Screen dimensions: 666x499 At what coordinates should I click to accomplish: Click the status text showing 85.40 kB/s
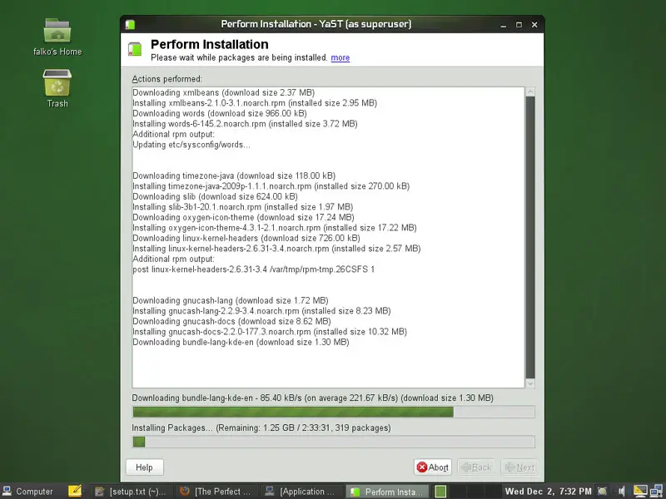tap(313, 398)
